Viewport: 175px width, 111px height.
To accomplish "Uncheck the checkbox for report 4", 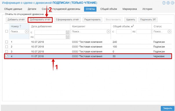I will pyautogui.click(x=7, y=56).
